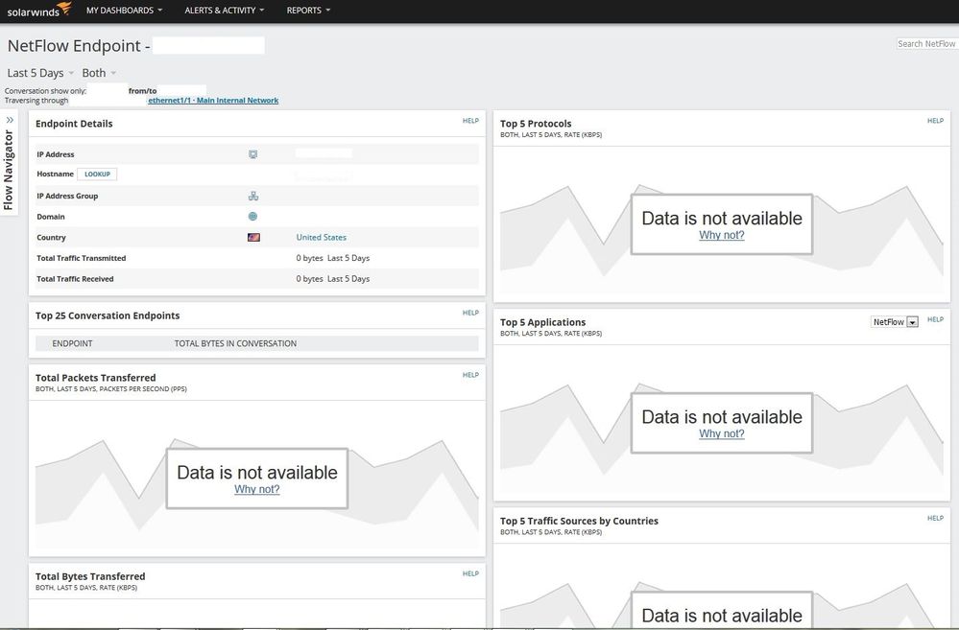Open Help for Top 25 Conversation Endpoints
This screenshot has height=630, width=959.
click(470, 313)
